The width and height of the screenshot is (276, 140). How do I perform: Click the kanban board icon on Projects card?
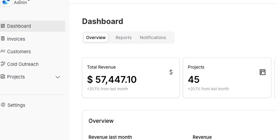(262, 72)
